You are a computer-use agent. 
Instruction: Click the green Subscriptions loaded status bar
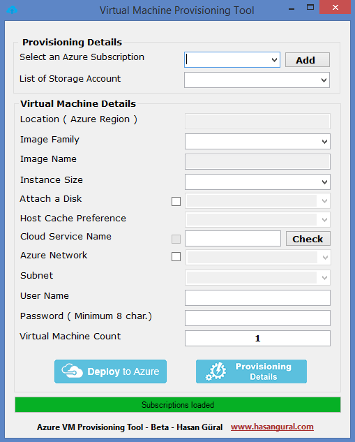point(178,404)
